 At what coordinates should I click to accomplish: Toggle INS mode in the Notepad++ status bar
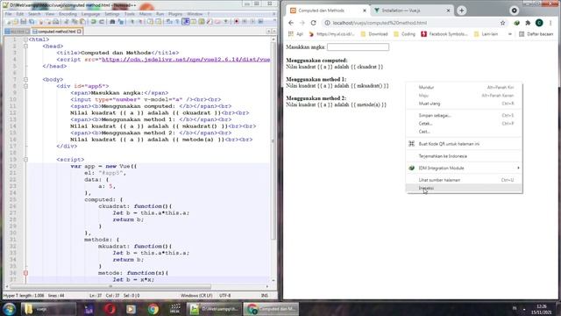point(265,296)
